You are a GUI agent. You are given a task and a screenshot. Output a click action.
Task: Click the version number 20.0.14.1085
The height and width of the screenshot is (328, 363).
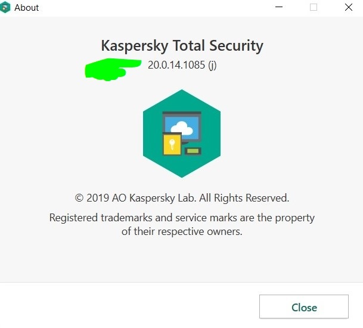click(x=176, y=65)
